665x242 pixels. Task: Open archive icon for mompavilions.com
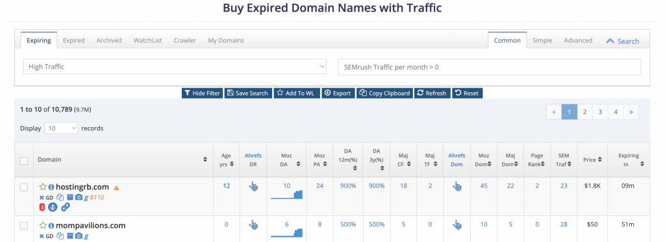[69, 236]
